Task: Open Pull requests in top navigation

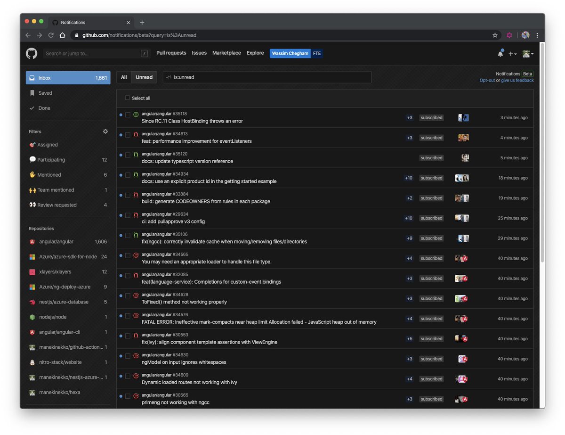Action: tap(171, 53)
